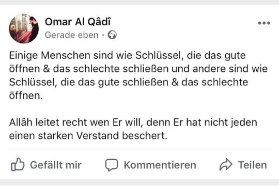
Task: Click the divider line above the action buttons
Action: (x=139, y=150)
